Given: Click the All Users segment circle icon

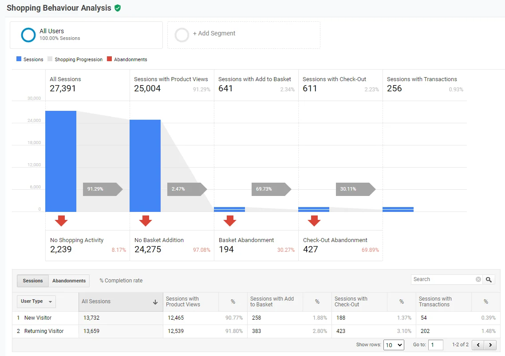Looking at the screenshot, I should coord(28,35).
